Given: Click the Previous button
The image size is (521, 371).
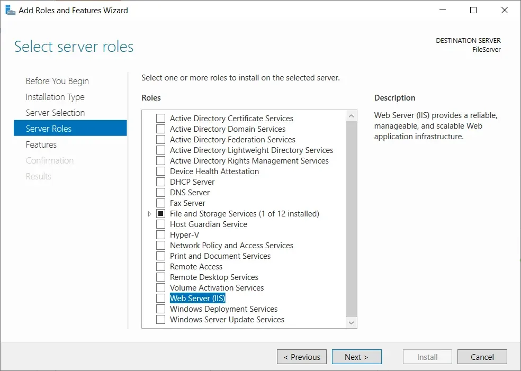Looking at the screenshot, I should click(301, 357).
